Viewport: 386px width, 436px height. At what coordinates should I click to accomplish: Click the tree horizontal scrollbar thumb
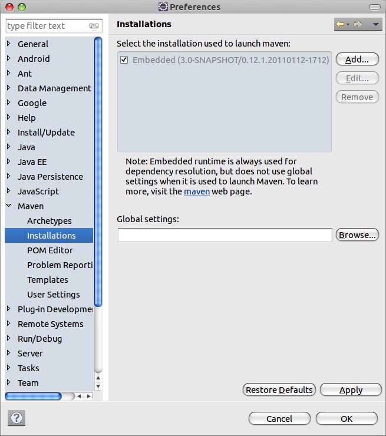[33, 397]
